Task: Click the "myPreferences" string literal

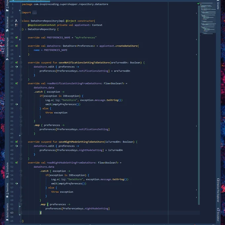Action: [x=85, y=38]
